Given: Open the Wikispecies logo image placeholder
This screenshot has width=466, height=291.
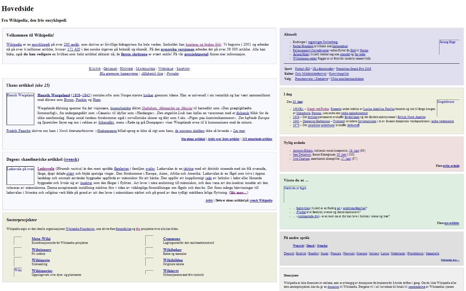Looking at the screenshot, I should (18, 272).
